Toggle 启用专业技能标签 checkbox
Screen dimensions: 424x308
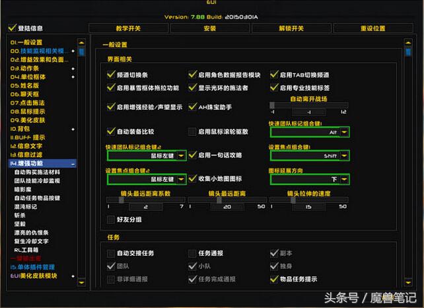coord(274,87)
